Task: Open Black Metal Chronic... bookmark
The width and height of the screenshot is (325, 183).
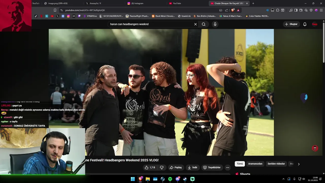Action: (163, 16)
